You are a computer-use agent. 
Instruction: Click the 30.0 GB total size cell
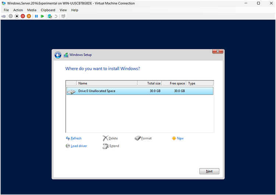click(x=155, y=91)
